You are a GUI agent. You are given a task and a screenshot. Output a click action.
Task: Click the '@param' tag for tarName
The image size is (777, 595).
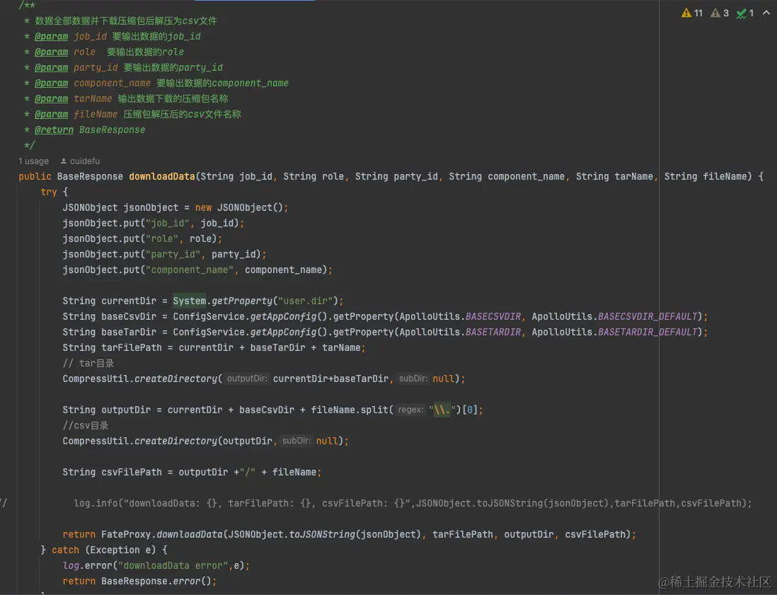52,98
